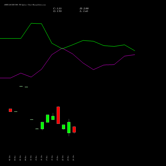Screen dimensions: 166x166
Task: Select the high value H: 2.00
Action: point(84,9)
